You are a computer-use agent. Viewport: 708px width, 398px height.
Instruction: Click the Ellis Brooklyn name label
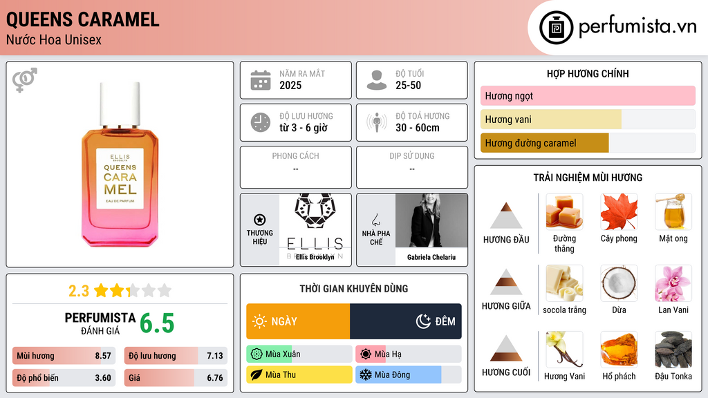pyautogui.click(x=315, y=257)
